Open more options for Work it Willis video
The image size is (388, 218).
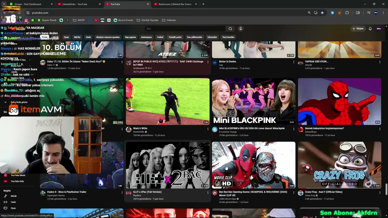tap(208, 129)
